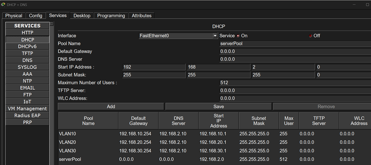Open IoT service settings
371x165 pixels.
point(27,102)
